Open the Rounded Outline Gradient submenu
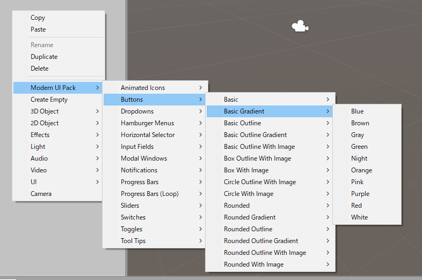 [270, 241]
